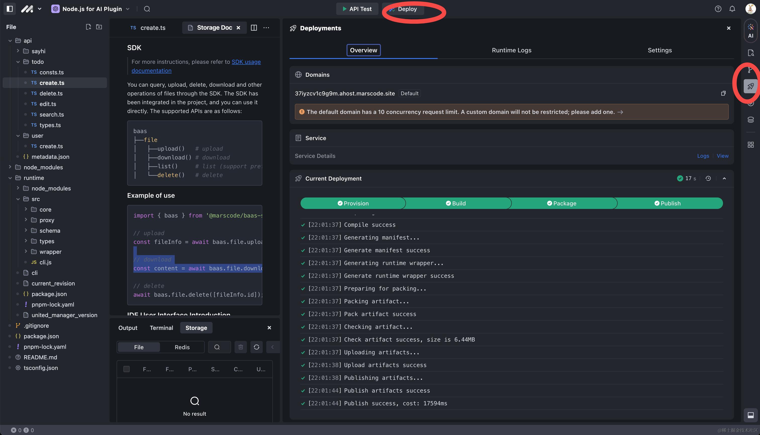This screenshot has width=760, height=435.
Task: Click the database storage icon in right sidebar
Action: pyautogui.click(x=750, y=120)
